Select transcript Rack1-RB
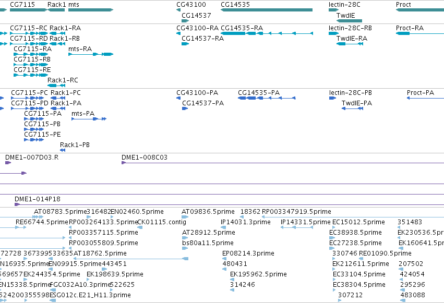The height and width of the screenshot is (303, 444). pyautogui.click(x=65, y=39)
